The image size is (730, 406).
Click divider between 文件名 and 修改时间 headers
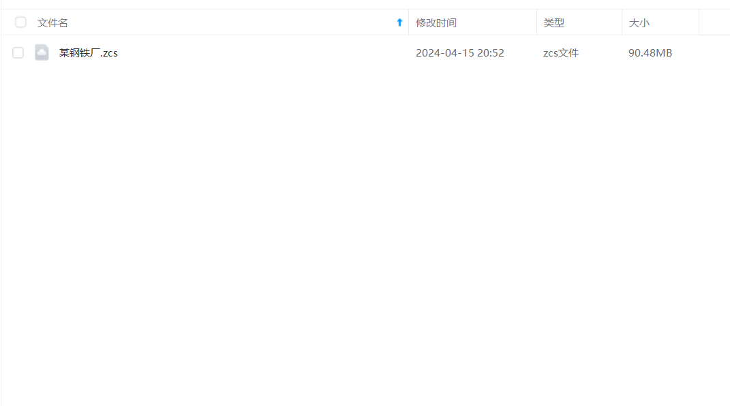click(409, 22)
